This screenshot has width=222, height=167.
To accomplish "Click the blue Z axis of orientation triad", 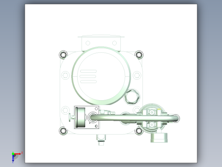I will click(13, 158).
